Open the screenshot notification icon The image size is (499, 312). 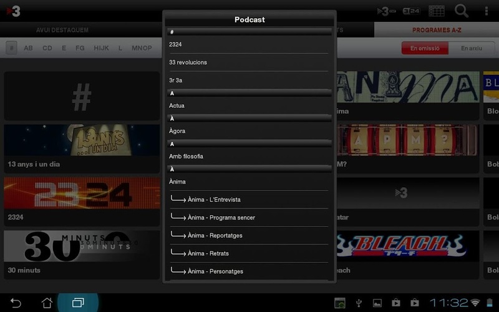[340, 303]
